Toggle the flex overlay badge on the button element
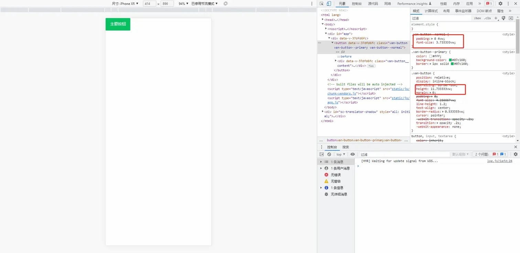The image size is (520, 253). [x=371, y=65]
